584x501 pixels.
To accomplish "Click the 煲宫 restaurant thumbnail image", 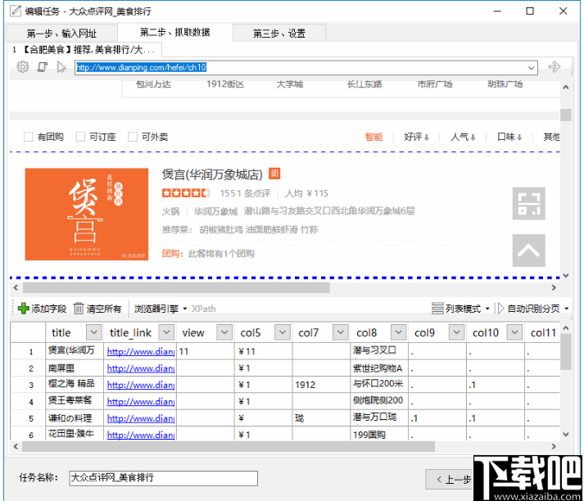I will pyautogui.click(x=86, y=214).
